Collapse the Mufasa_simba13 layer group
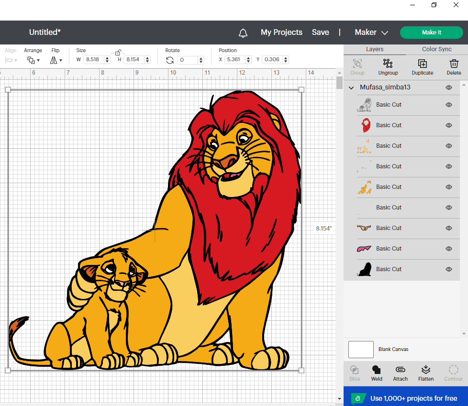This screenshot has height=406, width=468. point(351,88)
